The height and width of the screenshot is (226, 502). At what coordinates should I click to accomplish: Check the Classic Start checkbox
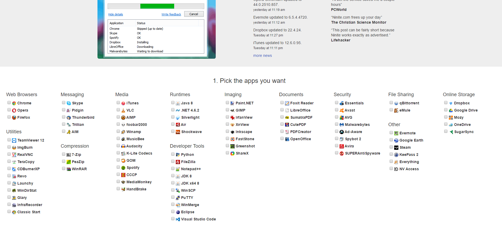tap(9, 211)
